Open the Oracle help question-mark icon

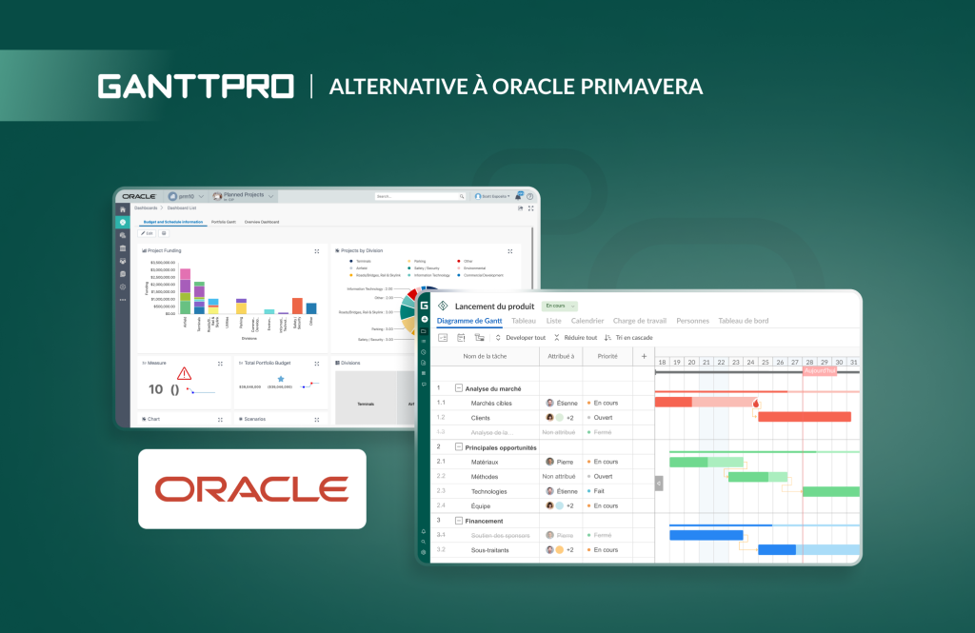point(529,196)
